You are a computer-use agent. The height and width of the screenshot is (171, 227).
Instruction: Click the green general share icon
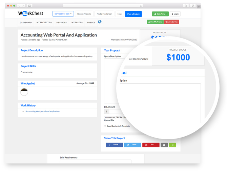[172, 145]
